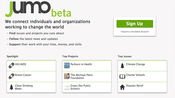Open the Breast Cancer spotlight link

[23, 75]
